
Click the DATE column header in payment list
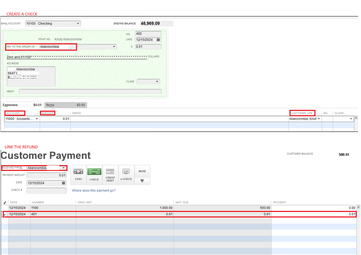click(14, 203)
